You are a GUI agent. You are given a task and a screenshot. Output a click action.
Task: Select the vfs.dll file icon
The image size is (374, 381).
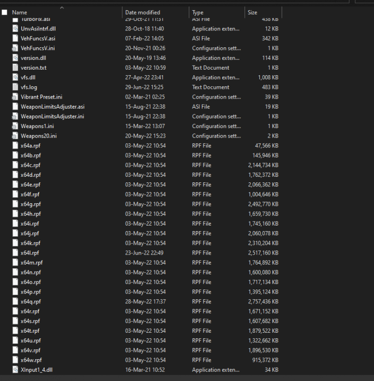(x=15, y=77)
